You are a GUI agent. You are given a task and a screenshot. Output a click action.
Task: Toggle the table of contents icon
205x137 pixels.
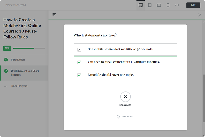point(54,15)
